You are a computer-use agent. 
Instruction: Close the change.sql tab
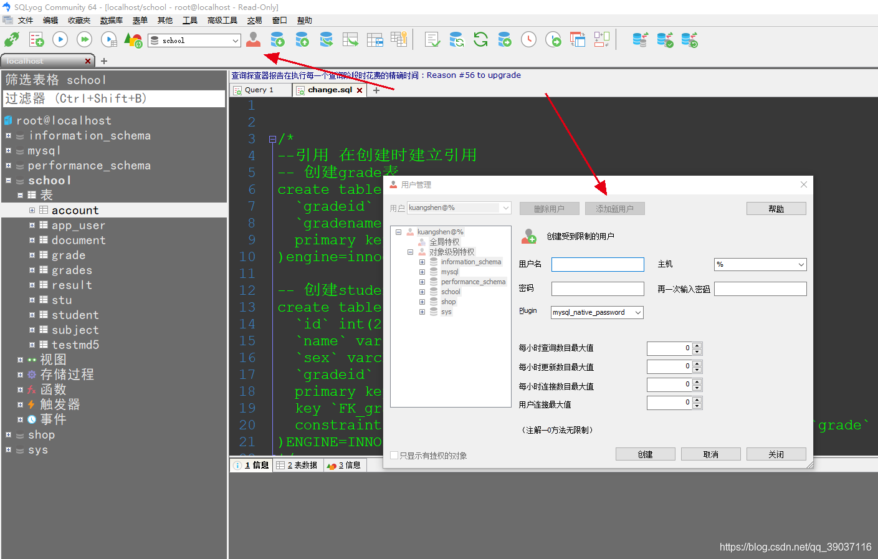(360, 90)
